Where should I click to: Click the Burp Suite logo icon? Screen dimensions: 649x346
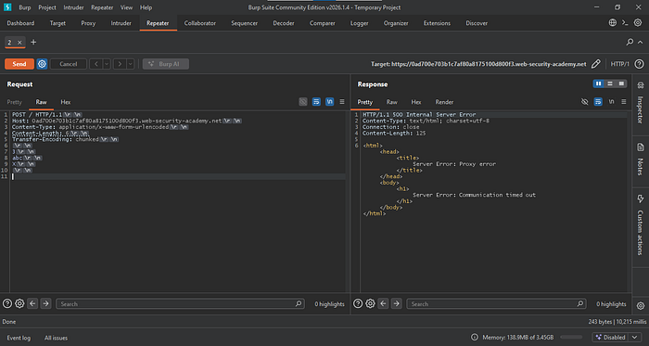(x=7, y=7)
